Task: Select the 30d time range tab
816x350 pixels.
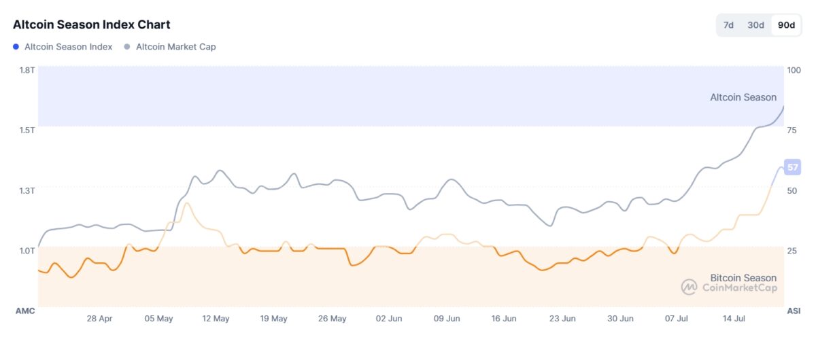Action: [x=755, y=25]
